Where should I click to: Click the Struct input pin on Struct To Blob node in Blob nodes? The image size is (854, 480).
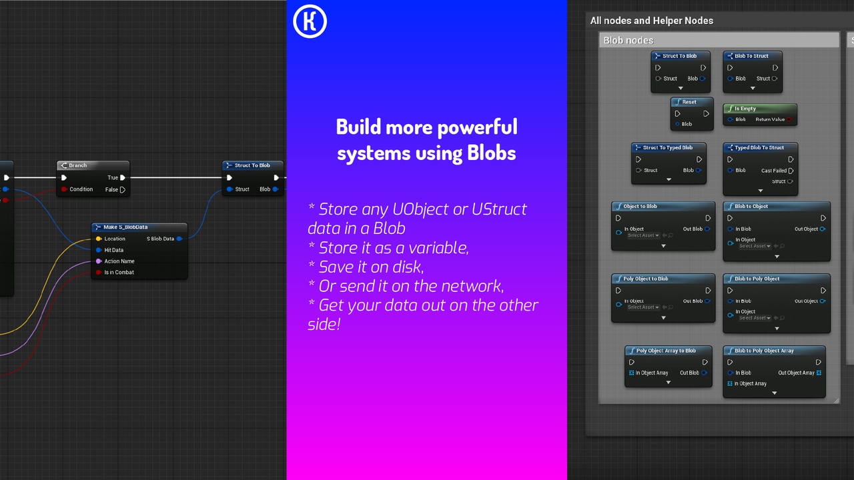point(659,79)
